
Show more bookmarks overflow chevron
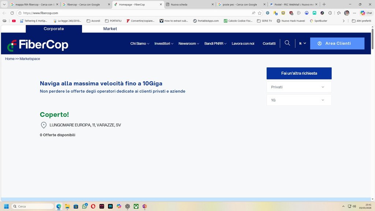pos(344,21)
